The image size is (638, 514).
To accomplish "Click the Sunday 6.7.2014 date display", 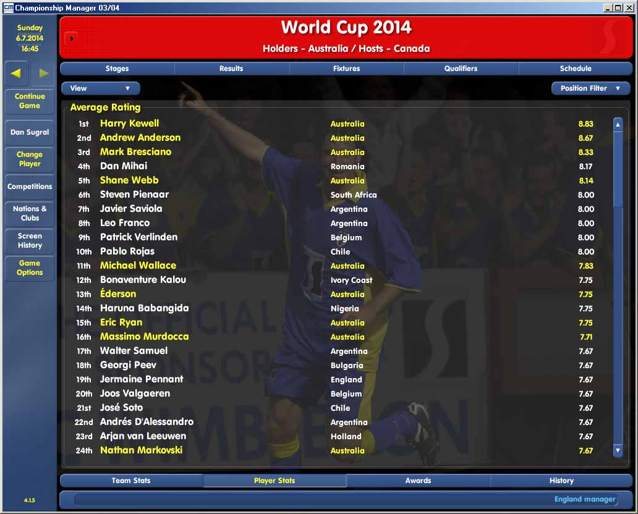I will click(x=30, y=38).
